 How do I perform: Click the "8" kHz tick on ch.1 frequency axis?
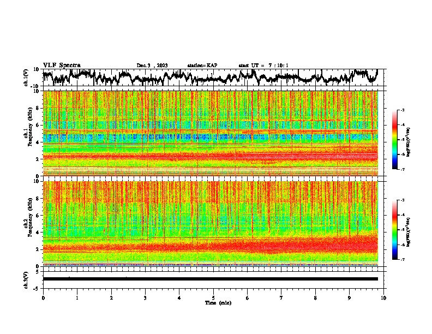tap(39, 108)
